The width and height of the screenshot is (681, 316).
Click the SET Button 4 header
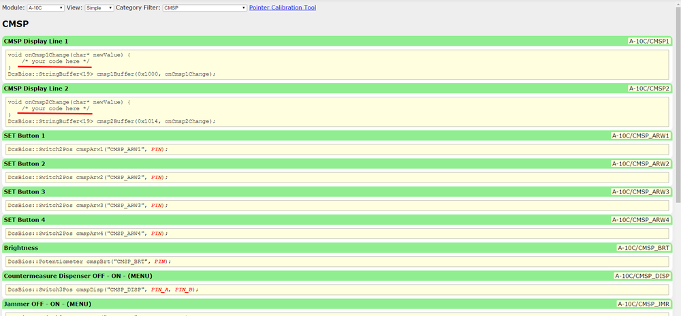(337, 220)
